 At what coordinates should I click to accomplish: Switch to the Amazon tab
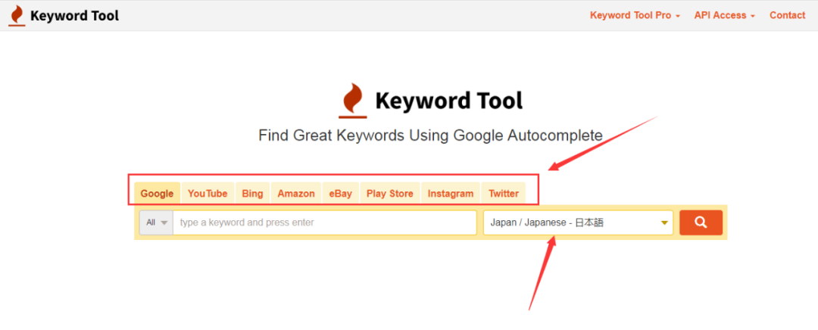click(296, 194)
